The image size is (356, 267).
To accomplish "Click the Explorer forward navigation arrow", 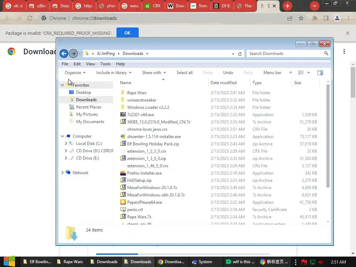I will click(x=73, y=54).
